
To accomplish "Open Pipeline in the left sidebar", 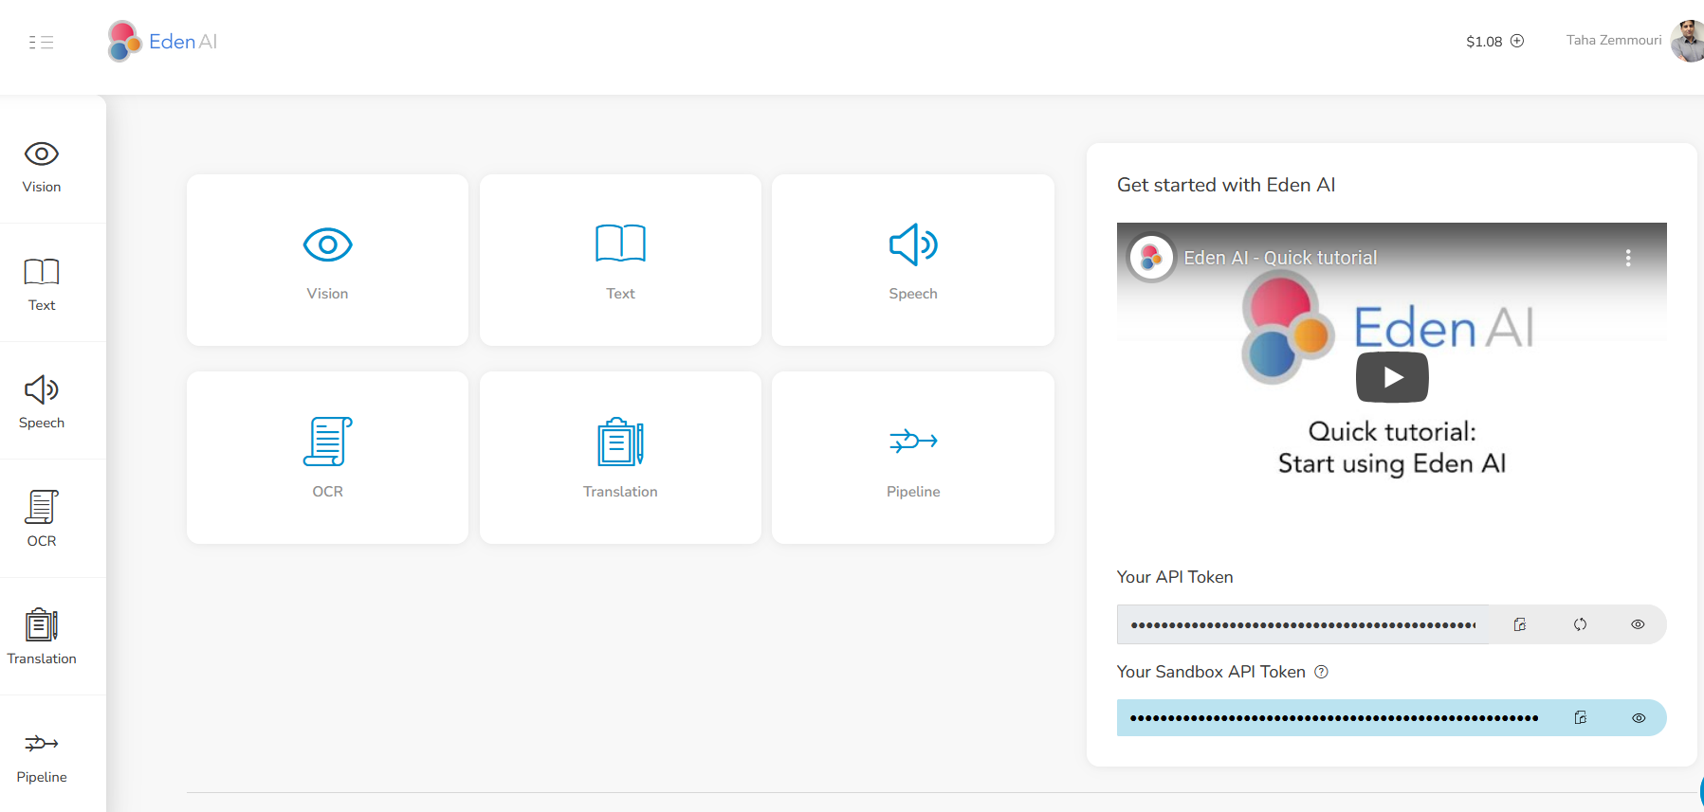I will coord(42,758).
